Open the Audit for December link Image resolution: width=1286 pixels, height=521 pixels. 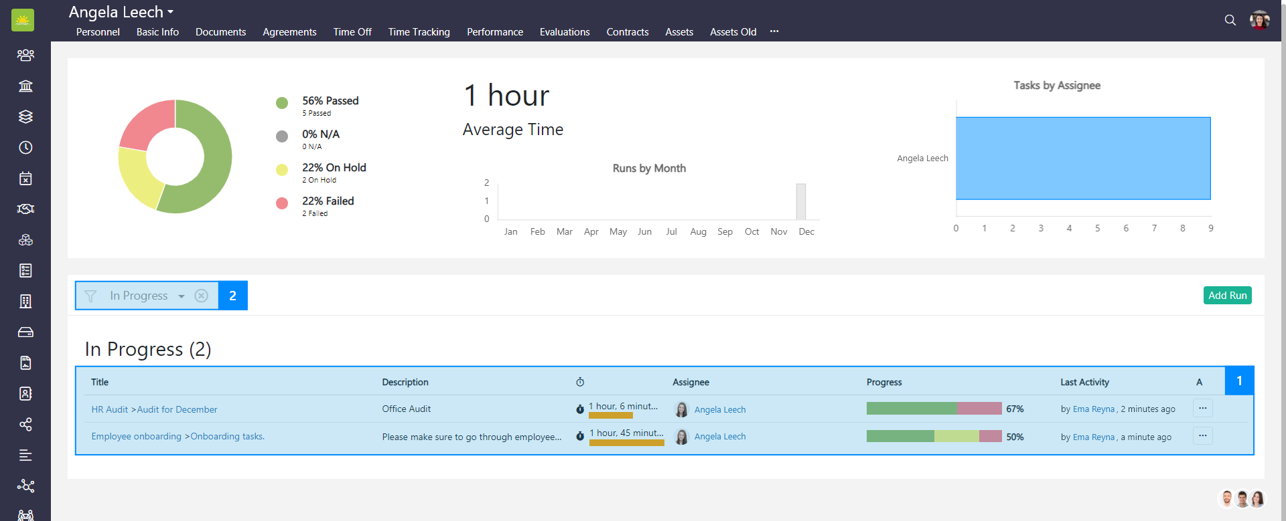177,409
